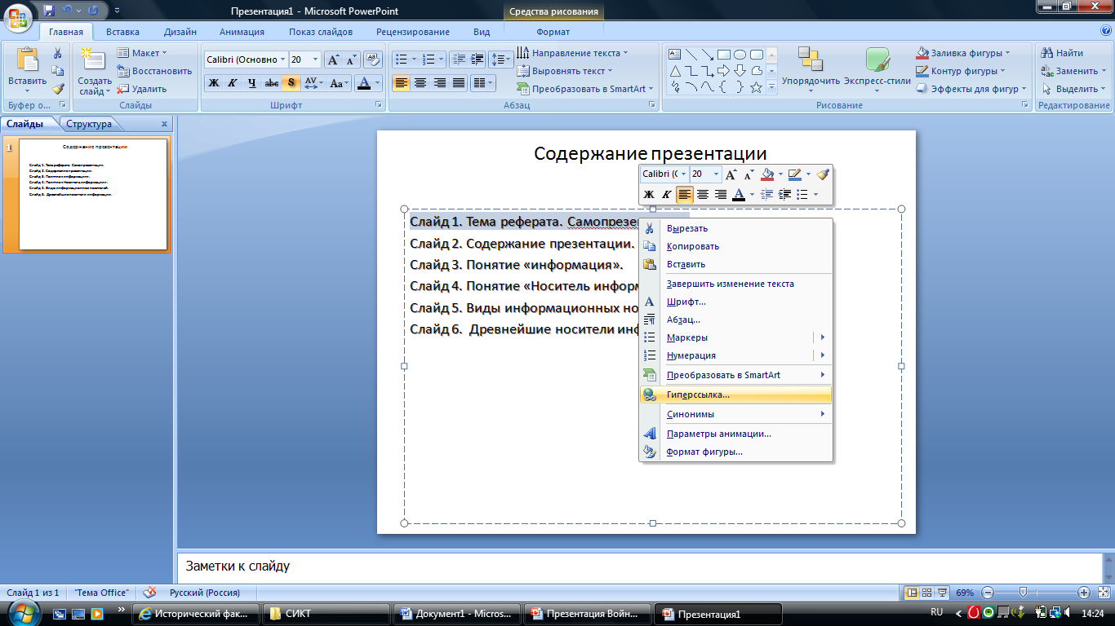
Task: Choose Гиперссылка in the context menu
Action: (x=698, y=395)
